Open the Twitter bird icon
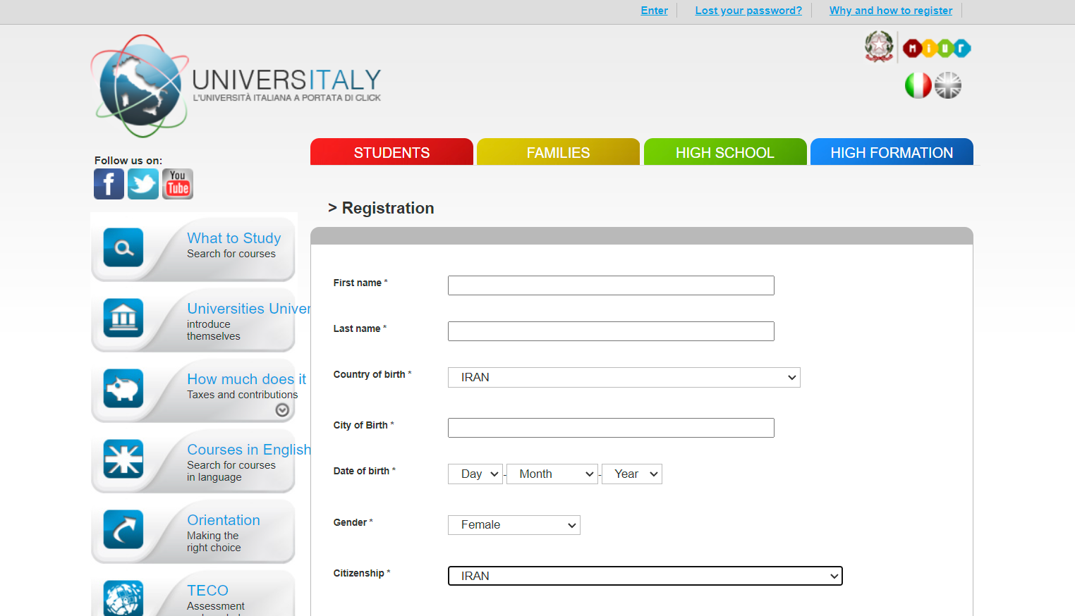Screen dimensions: 1075x616 point(143,184)
